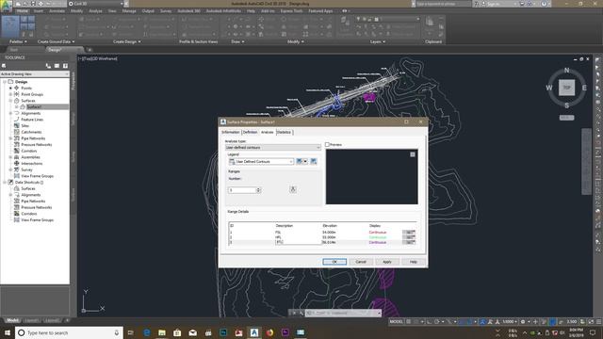Switch to the Layout1 tab

(x=31, y=320)
